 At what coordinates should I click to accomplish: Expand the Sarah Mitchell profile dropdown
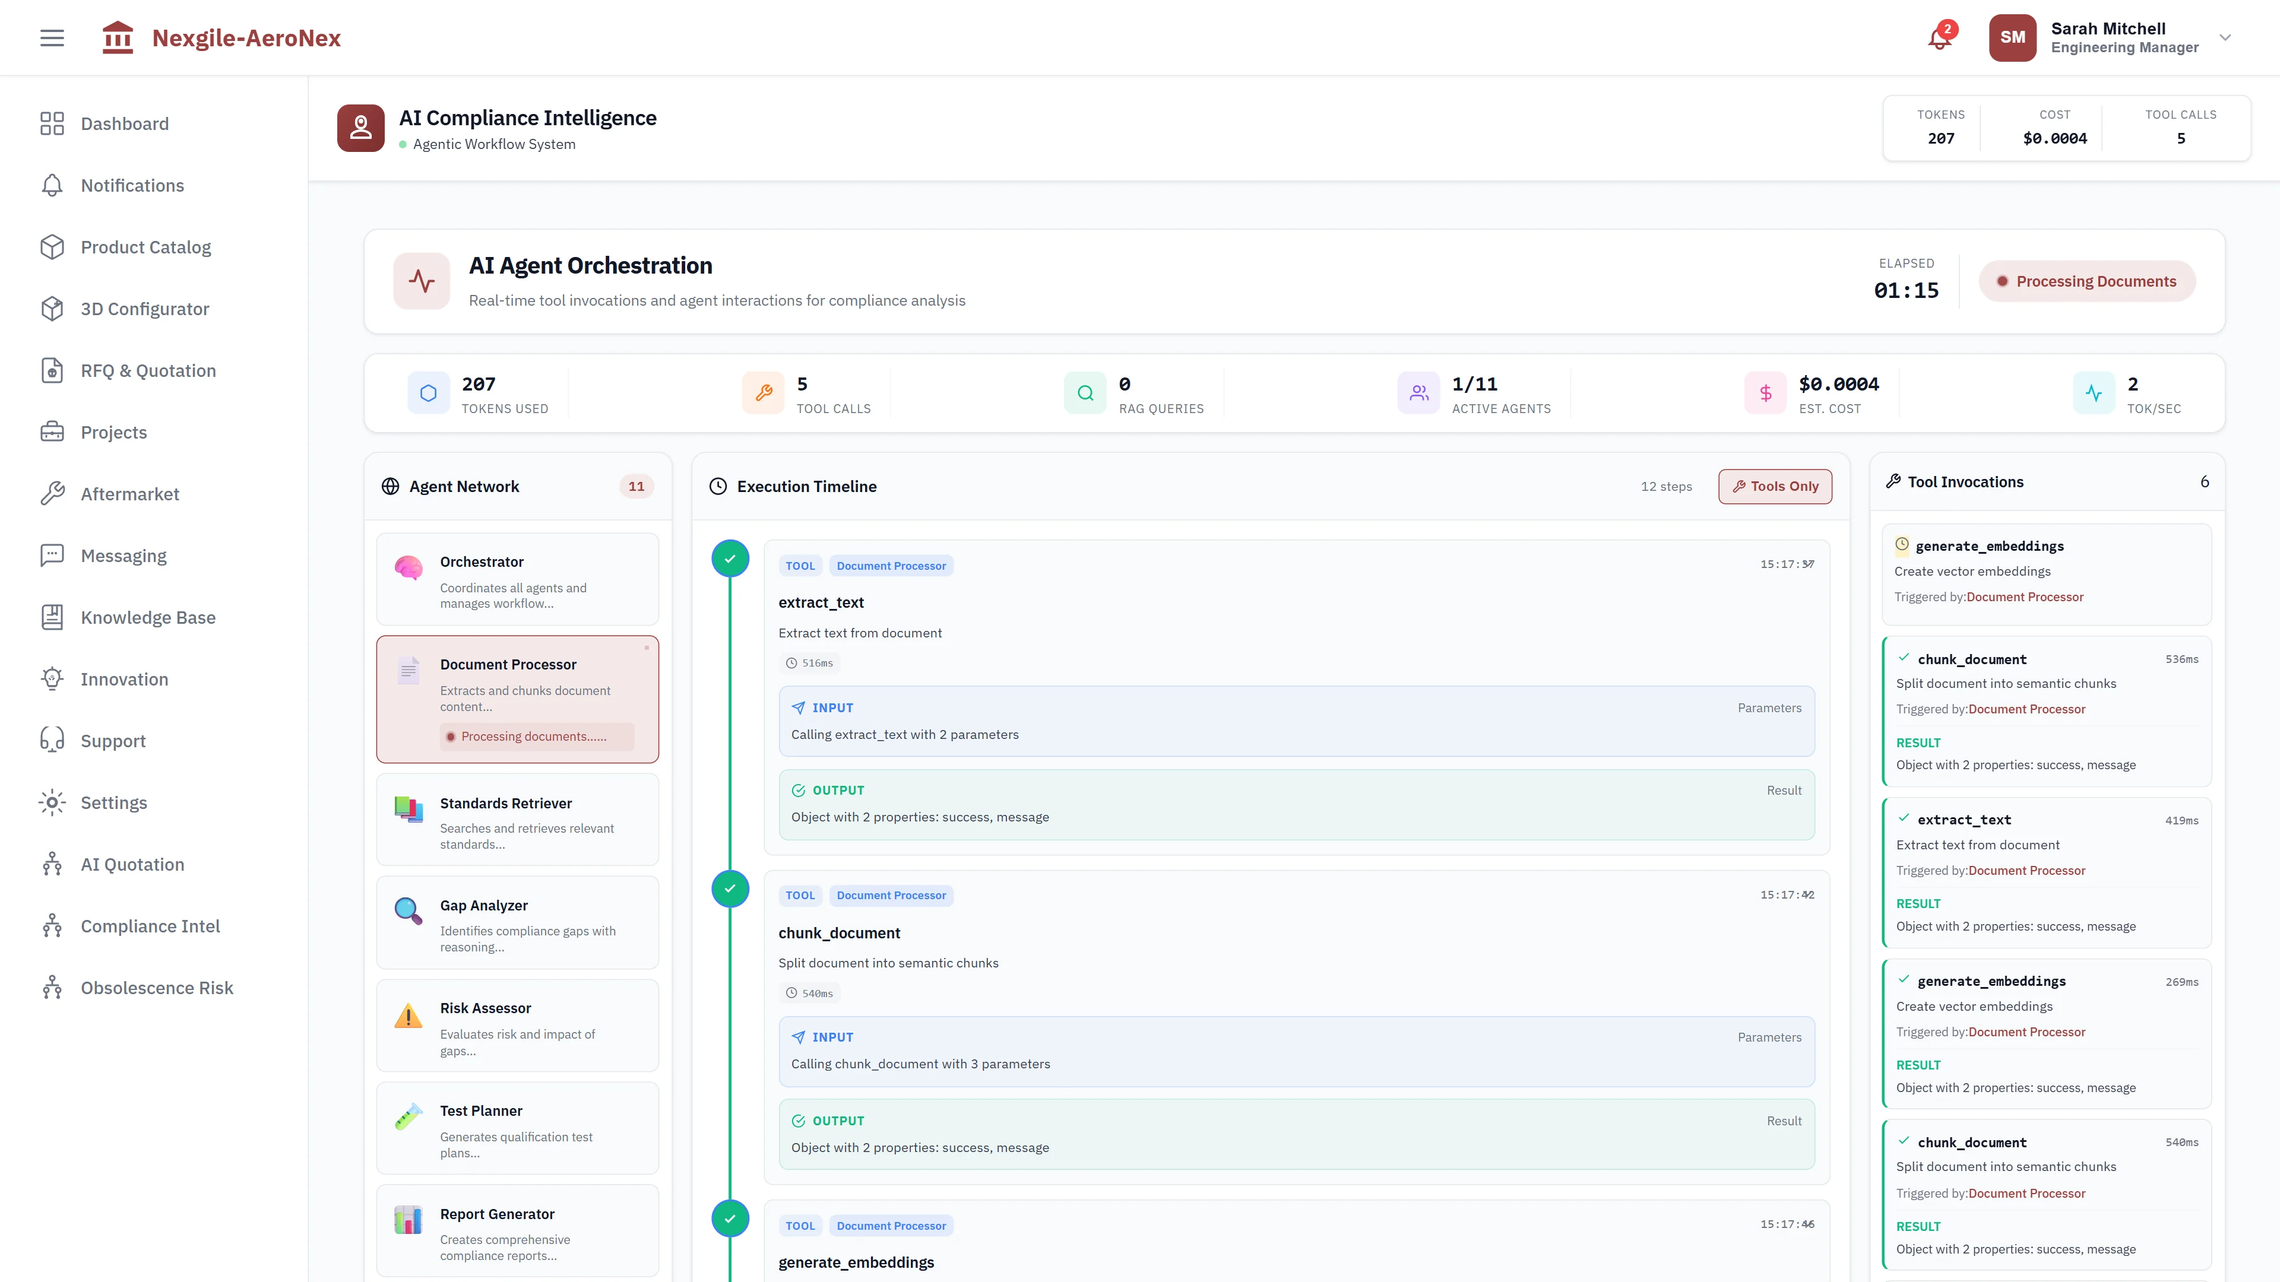tap(2225, 37)
